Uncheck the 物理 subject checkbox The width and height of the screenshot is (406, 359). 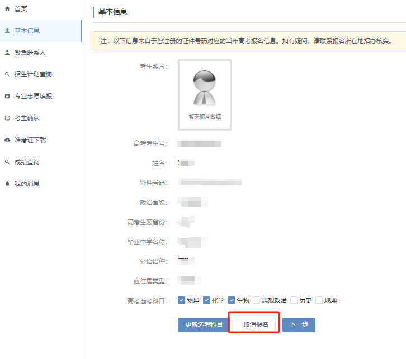[181, 300]
